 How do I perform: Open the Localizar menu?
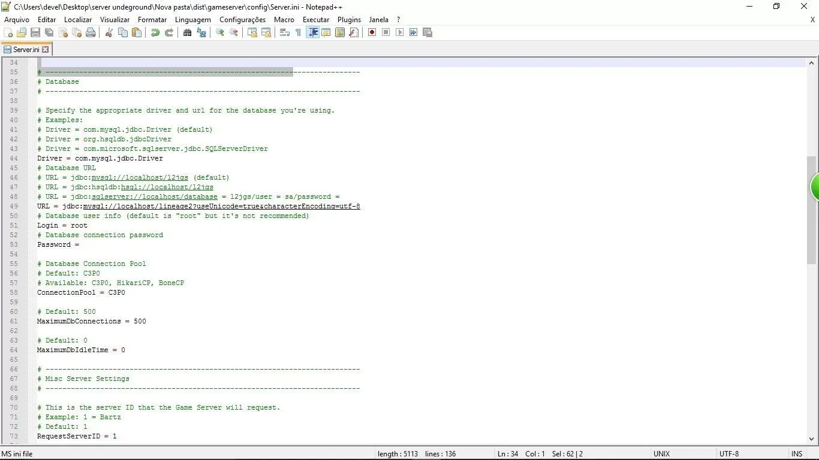point(78,20)
